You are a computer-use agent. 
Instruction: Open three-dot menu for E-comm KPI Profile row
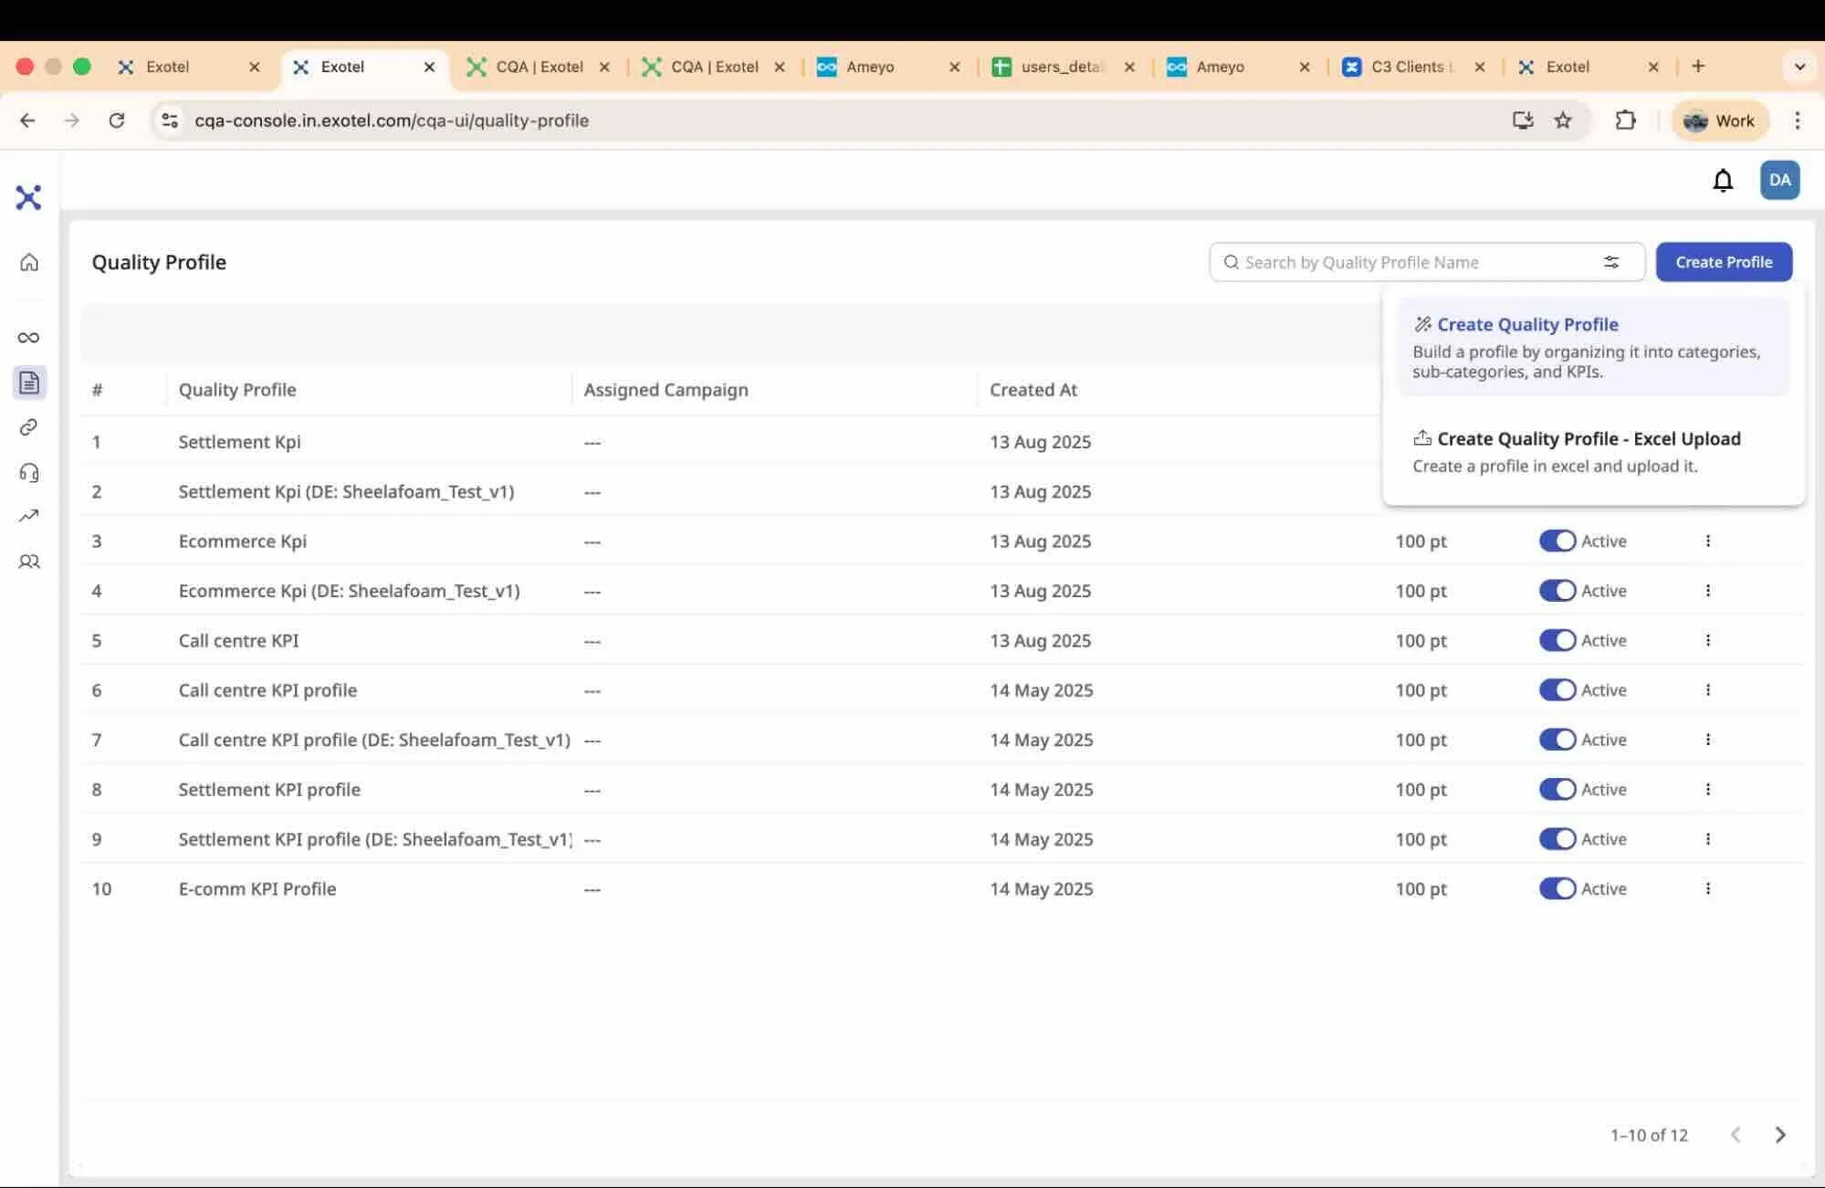(1707, 888)
